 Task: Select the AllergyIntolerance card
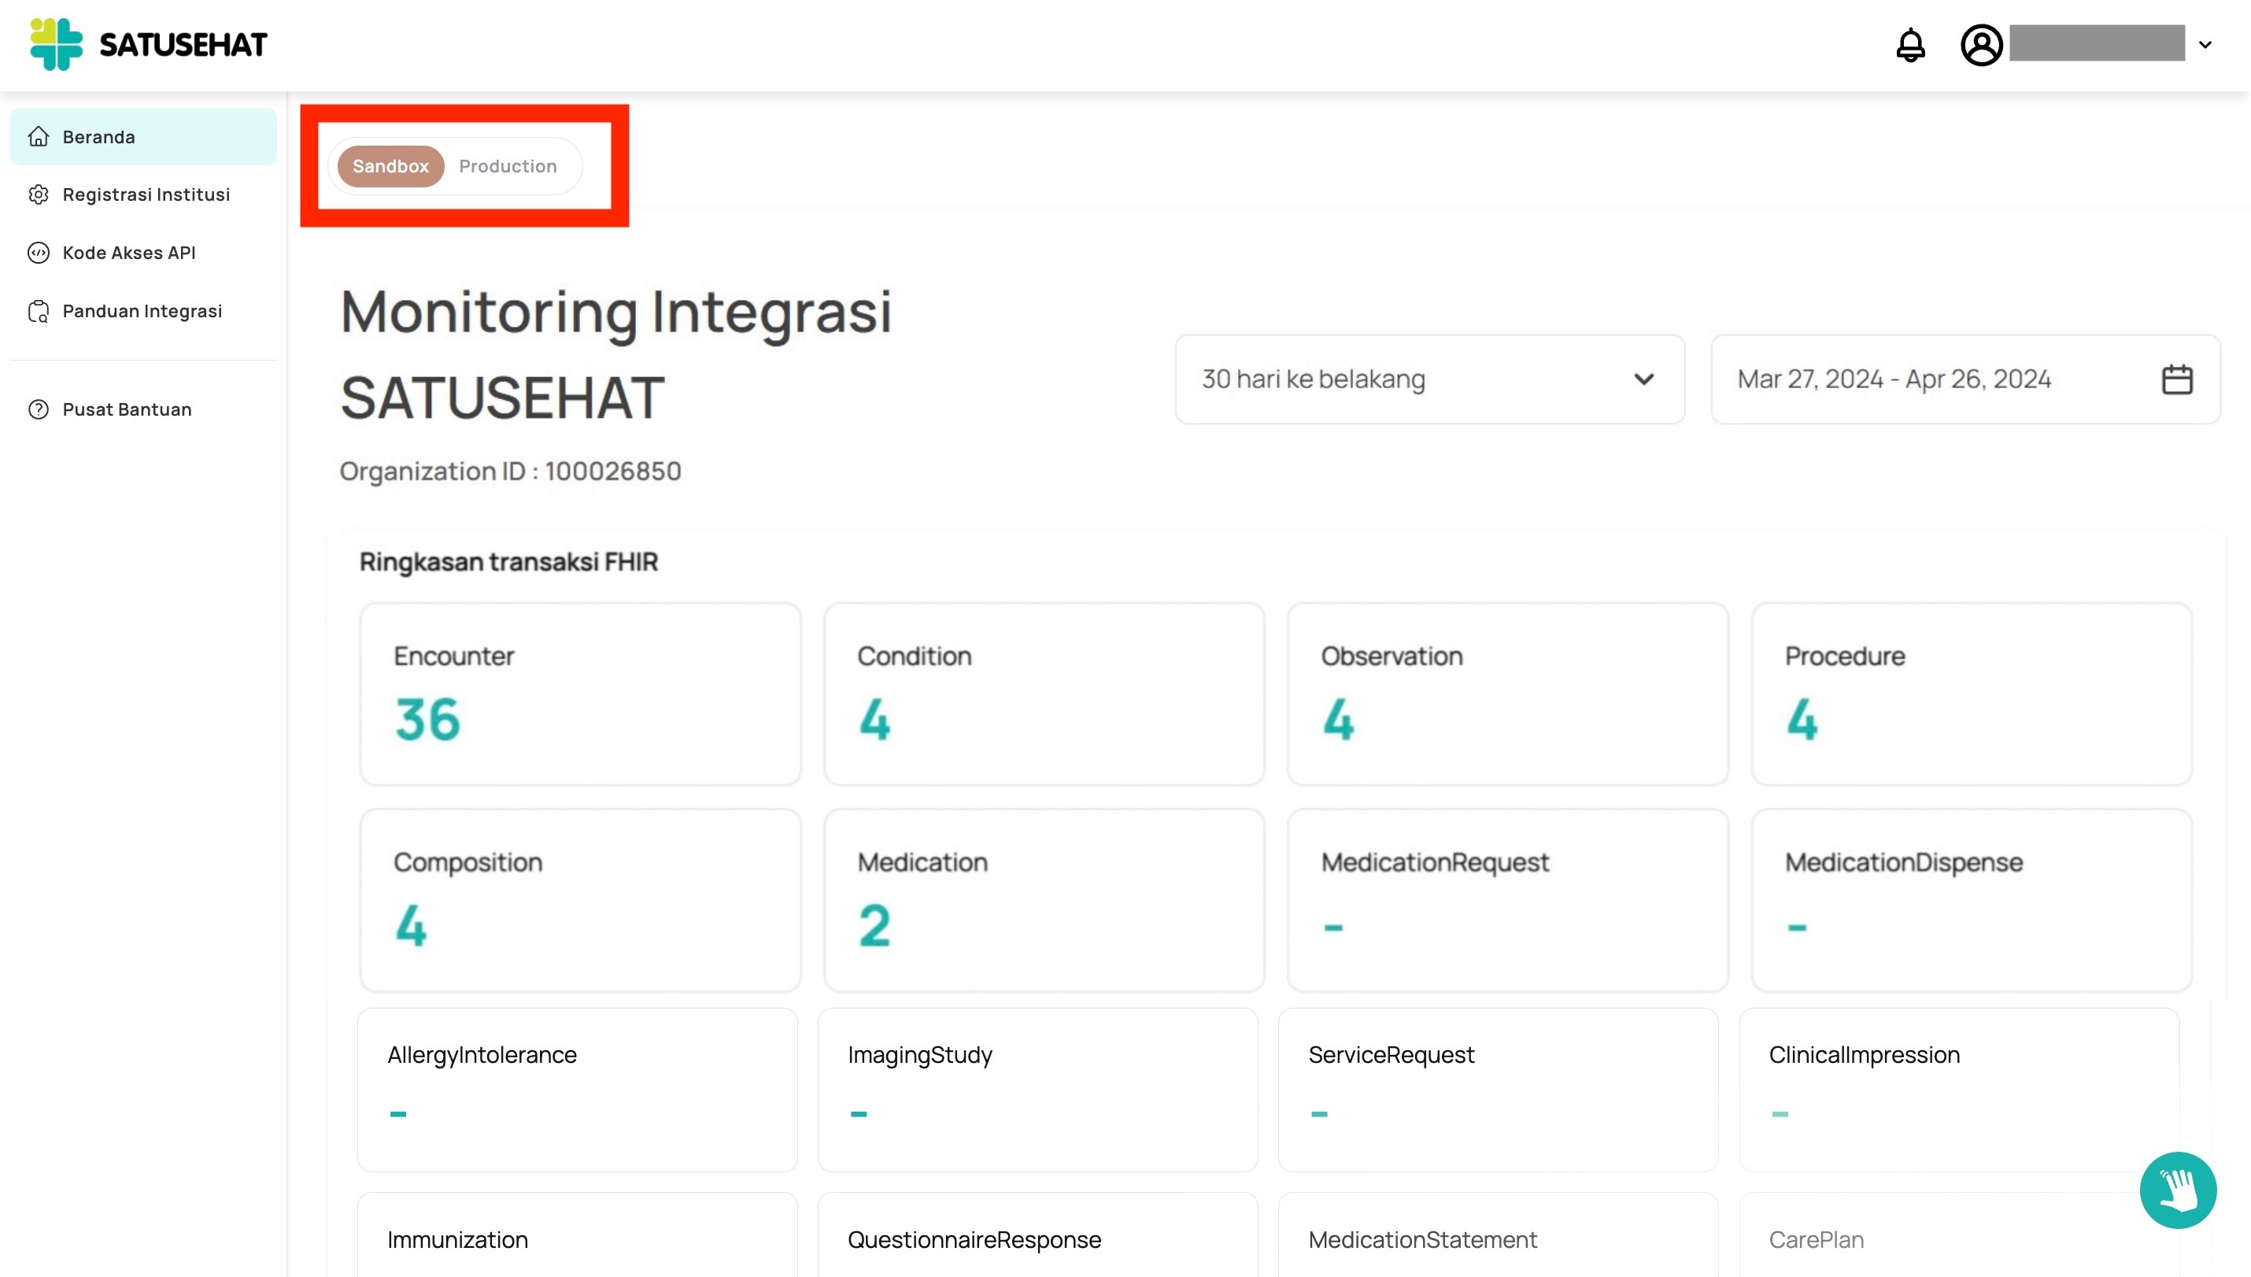tap(578, 1090)
